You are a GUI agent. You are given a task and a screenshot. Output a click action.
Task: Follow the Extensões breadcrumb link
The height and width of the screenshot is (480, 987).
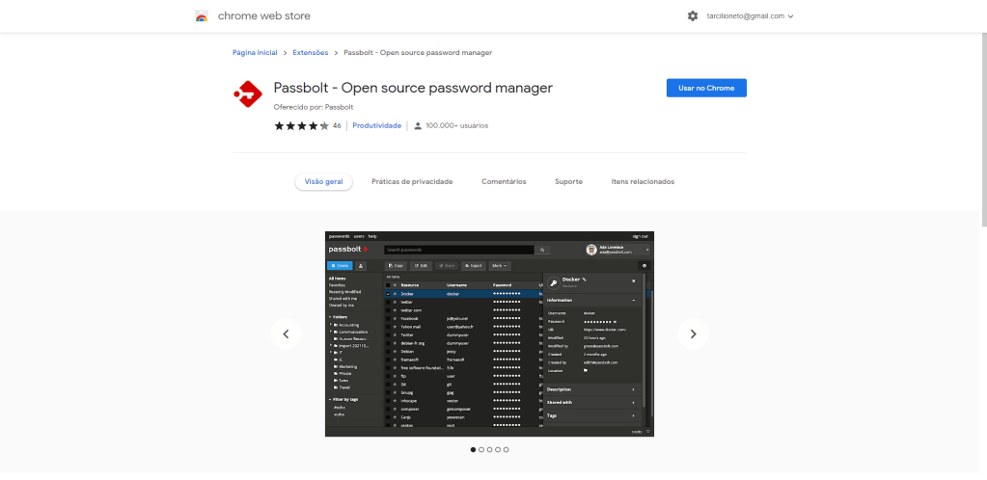point(311,52)
